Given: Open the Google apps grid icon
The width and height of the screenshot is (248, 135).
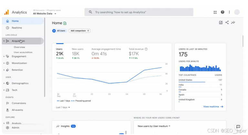Looking at the screenshot, I should pyautogui.click(x=215, y=12).
